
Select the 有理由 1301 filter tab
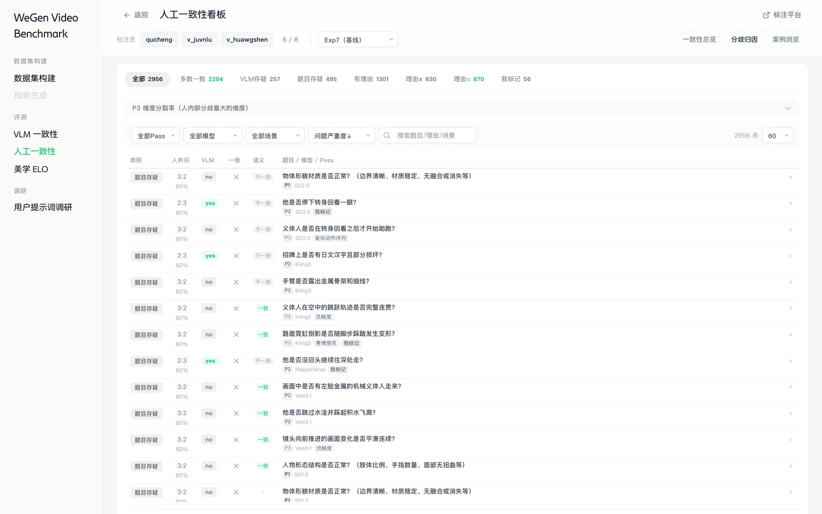point(371,79)
